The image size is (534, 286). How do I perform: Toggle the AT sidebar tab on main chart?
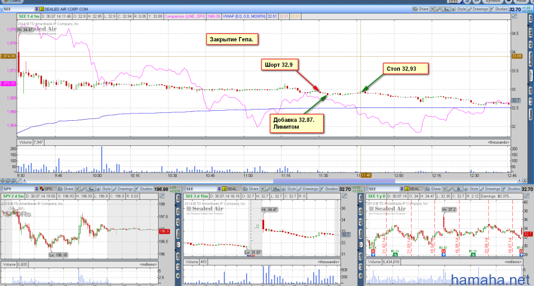point(530,45)
